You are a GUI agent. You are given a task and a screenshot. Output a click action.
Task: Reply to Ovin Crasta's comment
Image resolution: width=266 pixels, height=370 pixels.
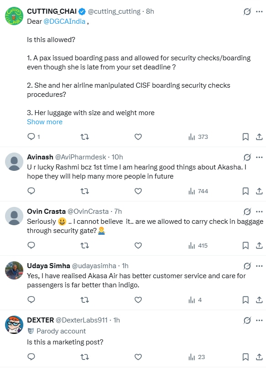(31, 245)
